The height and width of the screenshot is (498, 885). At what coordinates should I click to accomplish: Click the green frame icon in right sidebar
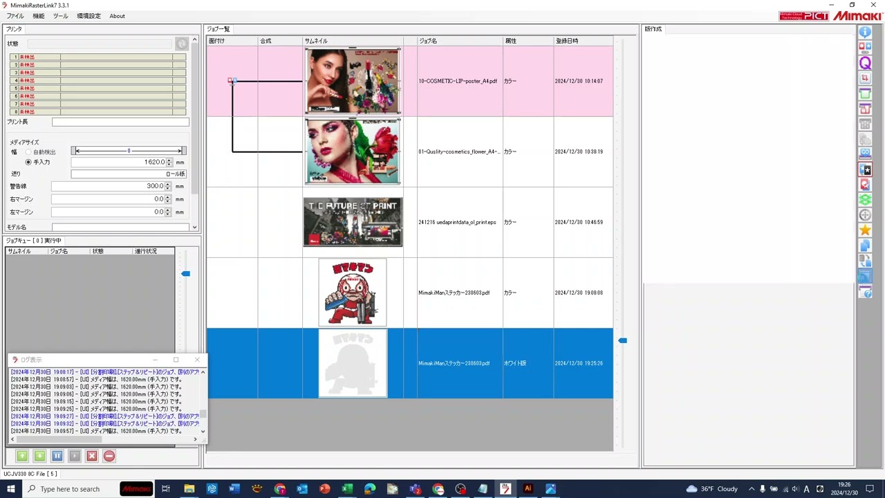tap(865, 93)
